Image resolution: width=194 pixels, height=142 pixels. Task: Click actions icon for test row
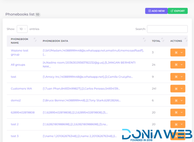[176, 77]
